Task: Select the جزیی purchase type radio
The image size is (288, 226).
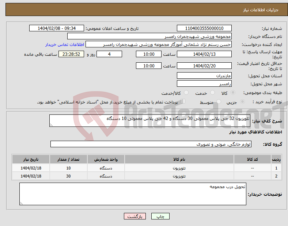Action: pos(242,101)
